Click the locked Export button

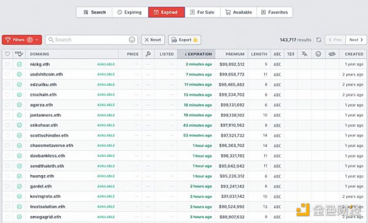point(185,40)
